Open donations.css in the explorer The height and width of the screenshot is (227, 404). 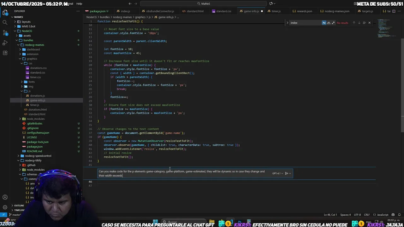coord(38,68)
